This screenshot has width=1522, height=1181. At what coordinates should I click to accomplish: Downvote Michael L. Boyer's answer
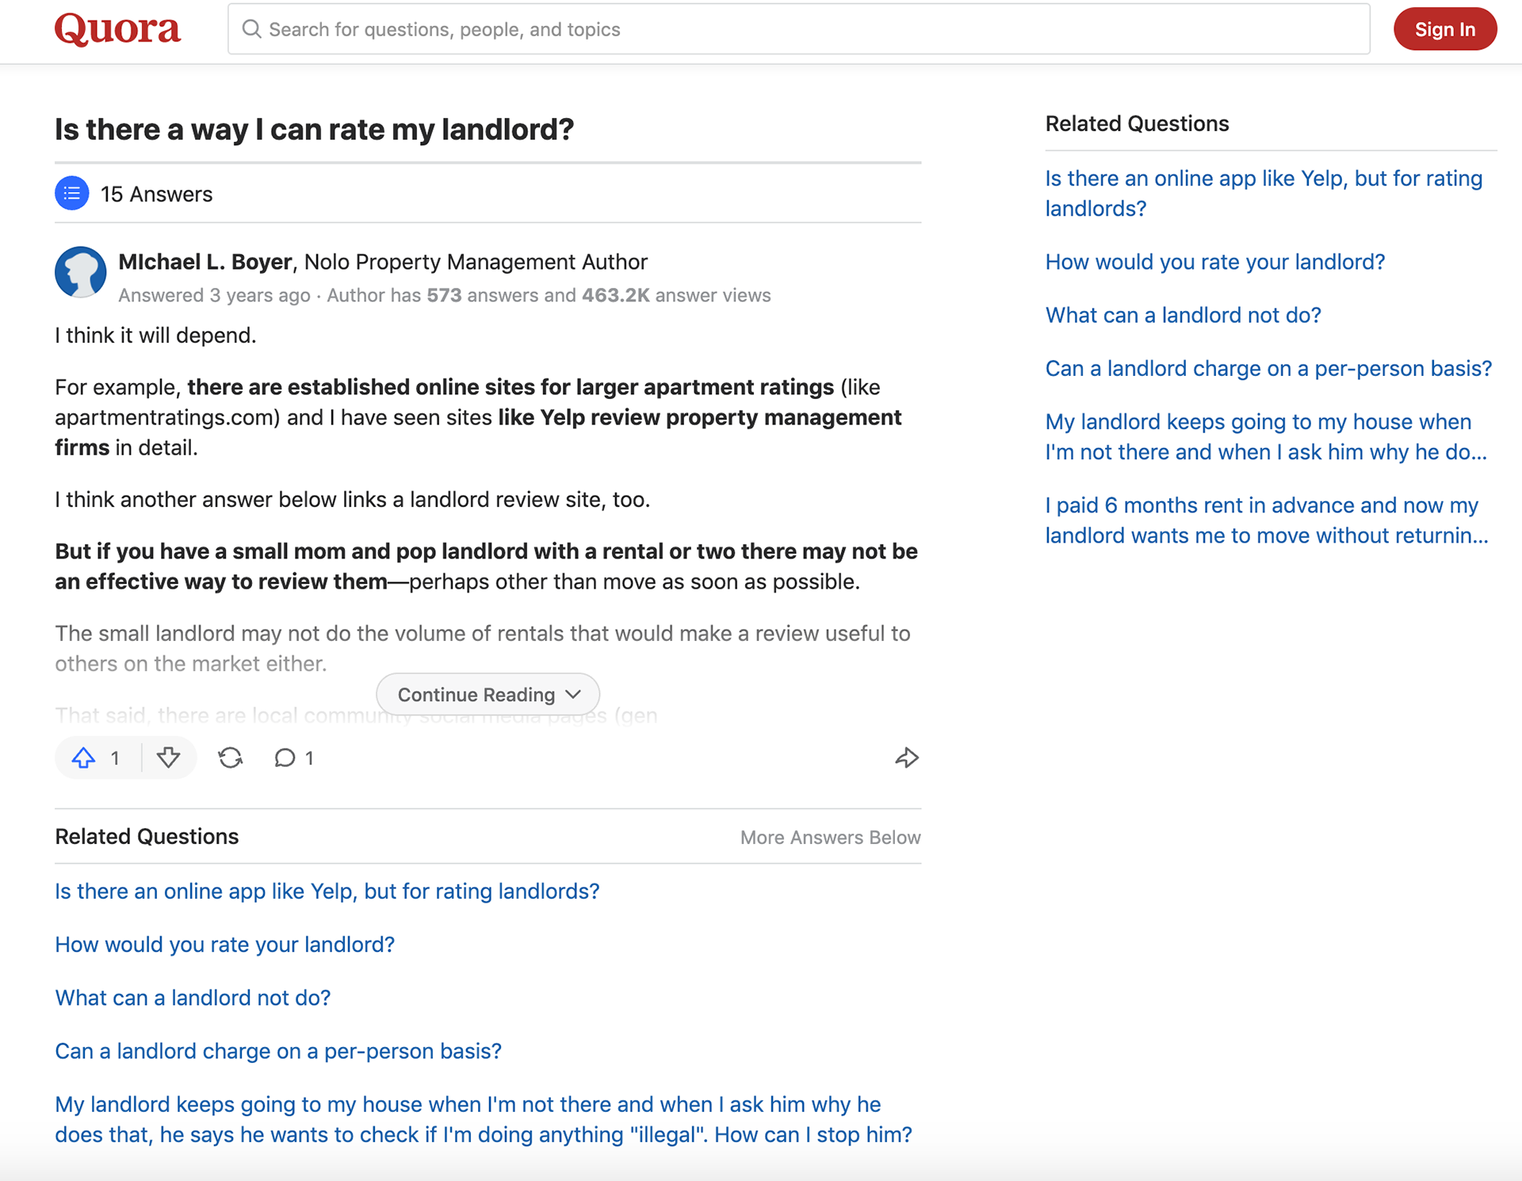click(168, 758)
